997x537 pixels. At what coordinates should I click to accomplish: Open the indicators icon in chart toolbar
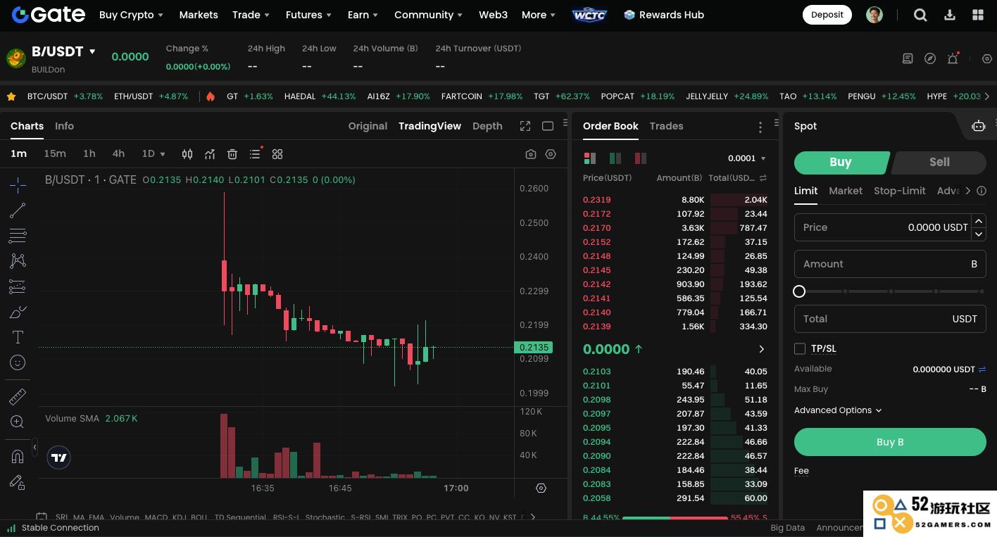coord(210,154)
